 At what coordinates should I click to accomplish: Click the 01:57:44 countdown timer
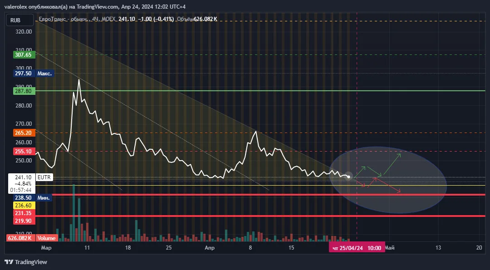click(x=21, y=190)
